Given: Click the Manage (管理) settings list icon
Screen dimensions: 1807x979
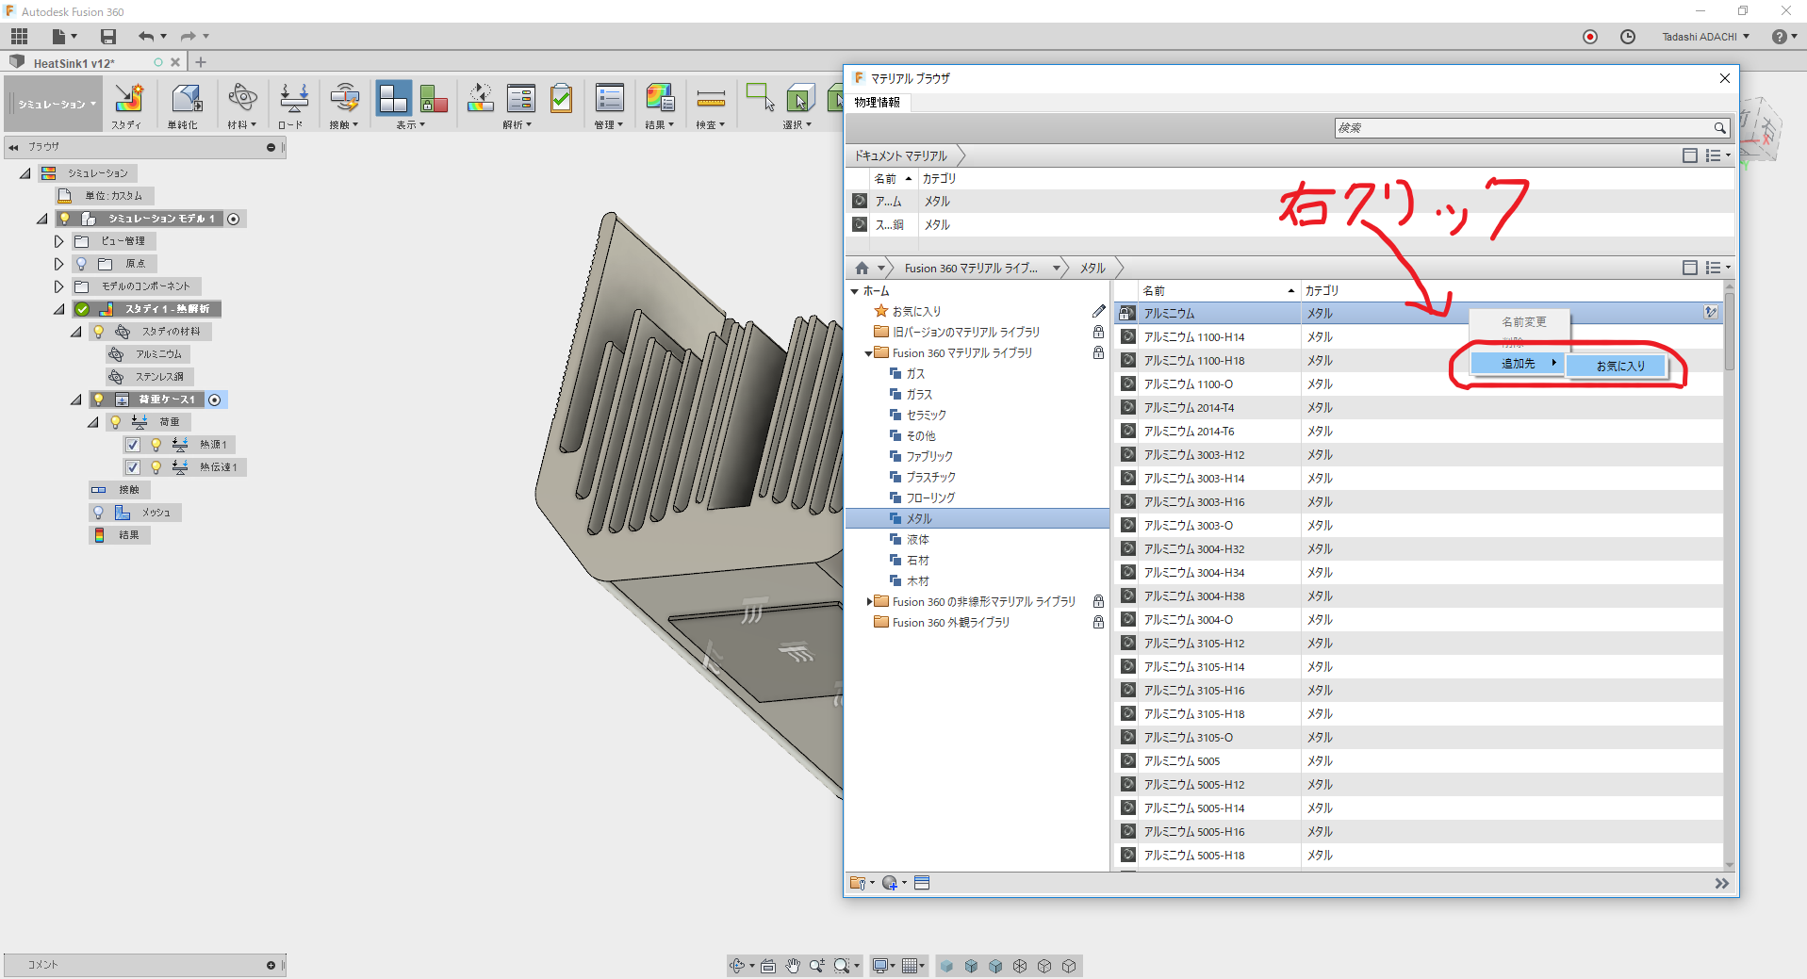Looking at the screenshot, I should 610,98.
